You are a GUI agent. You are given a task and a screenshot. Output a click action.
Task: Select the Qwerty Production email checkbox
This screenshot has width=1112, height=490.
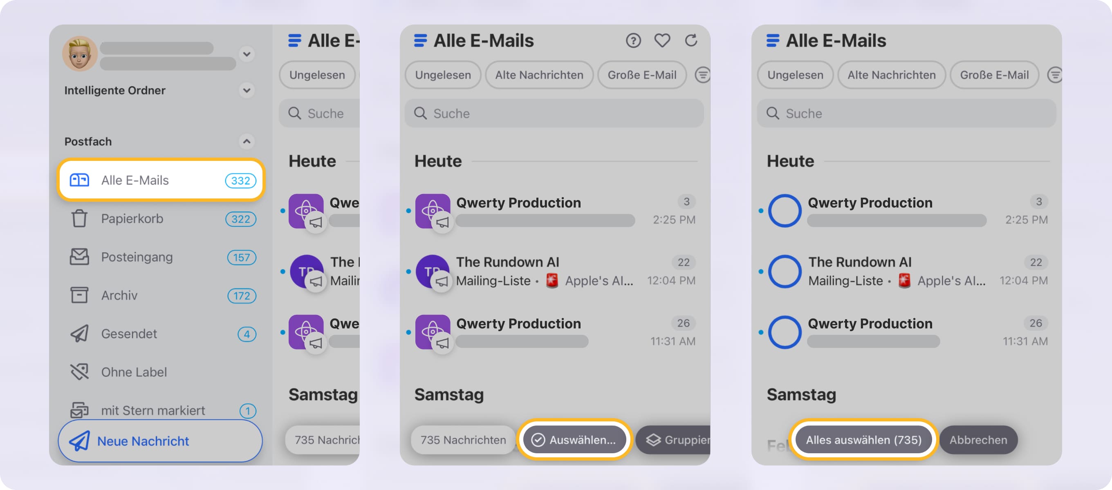pos(785,210)
